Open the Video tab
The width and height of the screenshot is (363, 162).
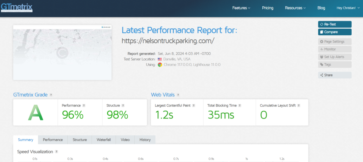pos(125,140)
